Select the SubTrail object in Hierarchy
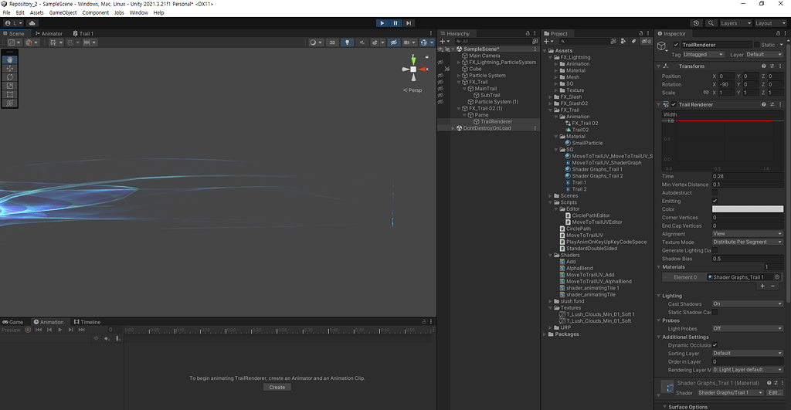Screen dimensions: 791x410 click(x=491, y=95)
